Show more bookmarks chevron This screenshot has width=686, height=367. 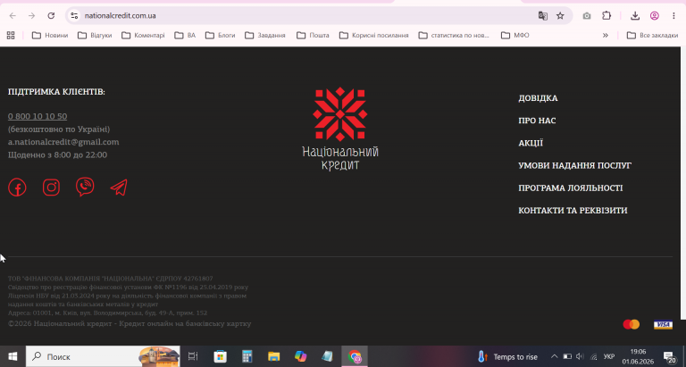click(606, 36)
